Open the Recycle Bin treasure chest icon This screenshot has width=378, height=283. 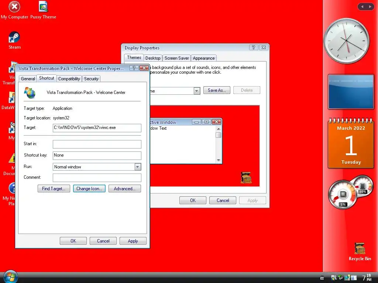tap(360, 252)
